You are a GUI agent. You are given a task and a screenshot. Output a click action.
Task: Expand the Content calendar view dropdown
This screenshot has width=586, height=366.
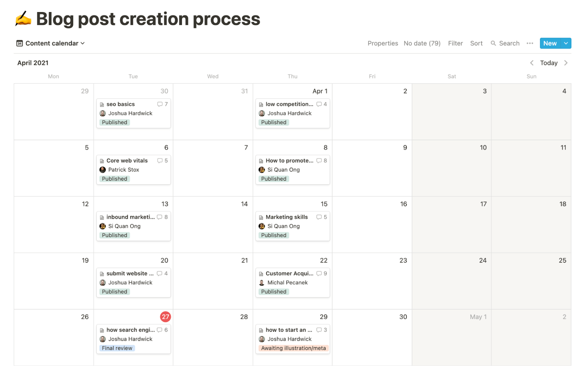pyautogui.click(x=83, y=43)
